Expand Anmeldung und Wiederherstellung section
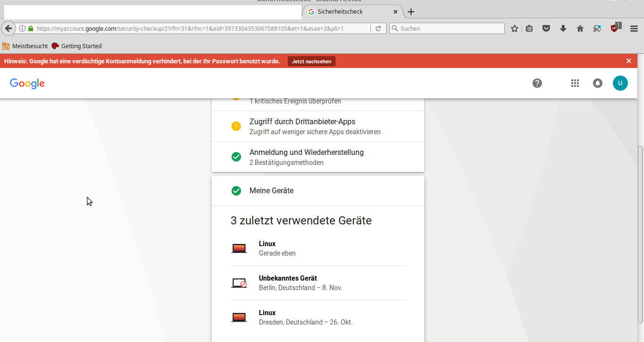644x342 pixels. pos(318,157)
